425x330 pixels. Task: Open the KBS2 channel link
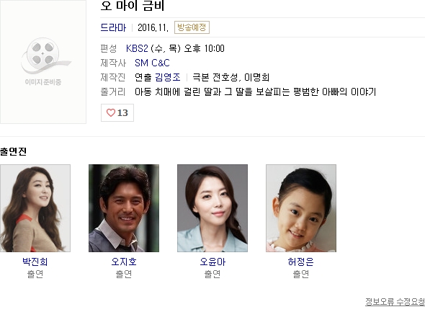[137, 48]
